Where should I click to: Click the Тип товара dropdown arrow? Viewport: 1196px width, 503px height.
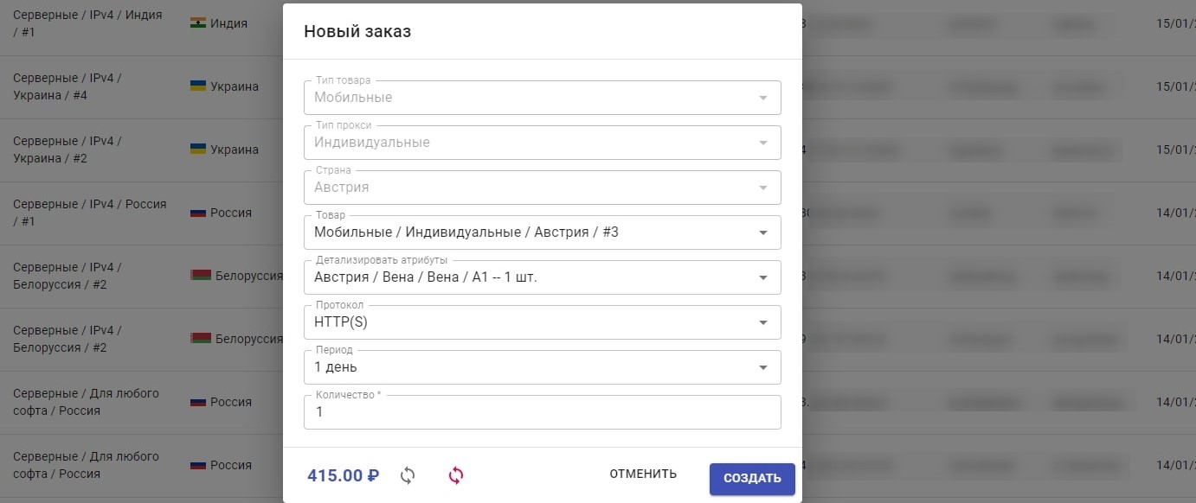(x=762, y=98)
